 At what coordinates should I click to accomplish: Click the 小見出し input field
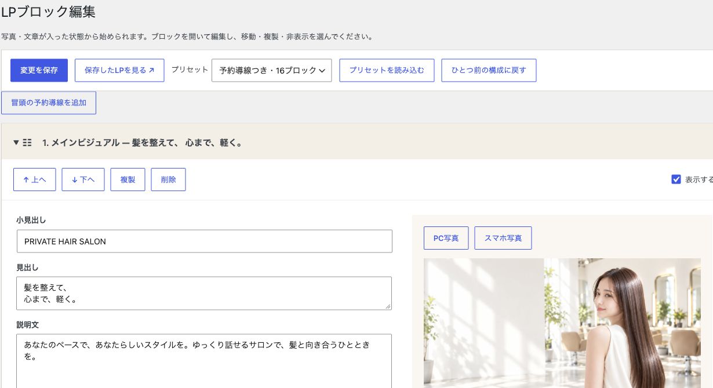click(x=205, y=241)
